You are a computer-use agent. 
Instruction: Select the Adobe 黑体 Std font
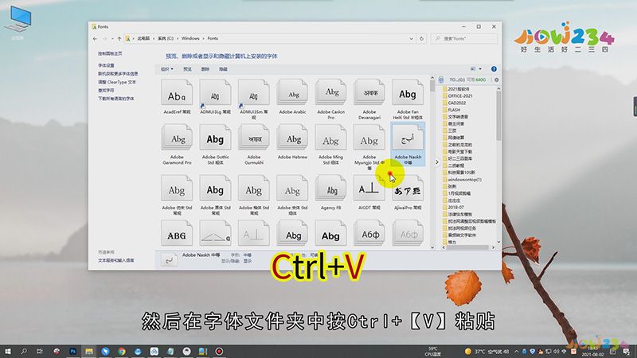(x=215, y=189)
